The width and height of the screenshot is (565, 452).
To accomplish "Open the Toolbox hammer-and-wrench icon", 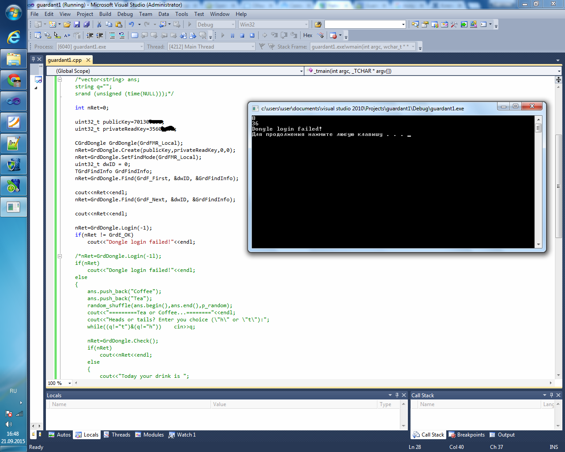I will 454,25.
